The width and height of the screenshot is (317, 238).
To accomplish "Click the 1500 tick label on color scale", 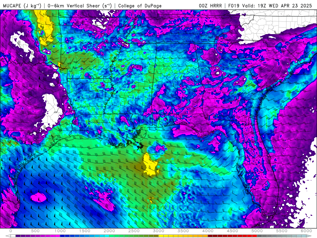I will coord(85,231).
